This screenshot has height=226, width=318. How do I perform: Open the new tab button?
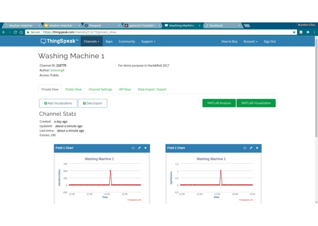tap(247, 26)
